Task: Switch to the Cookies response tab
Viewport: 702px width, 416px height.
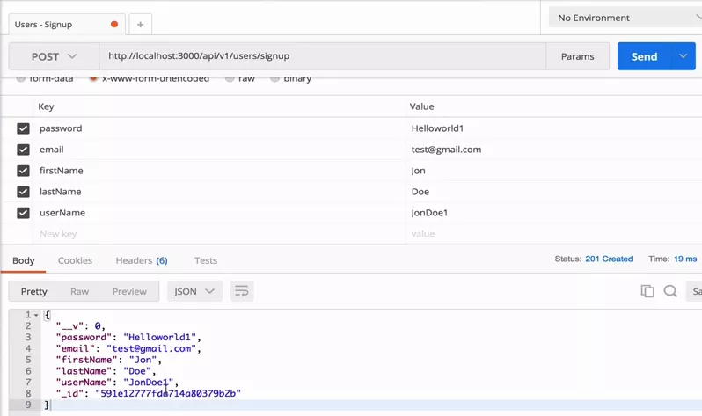Action: tap(75, 260)
